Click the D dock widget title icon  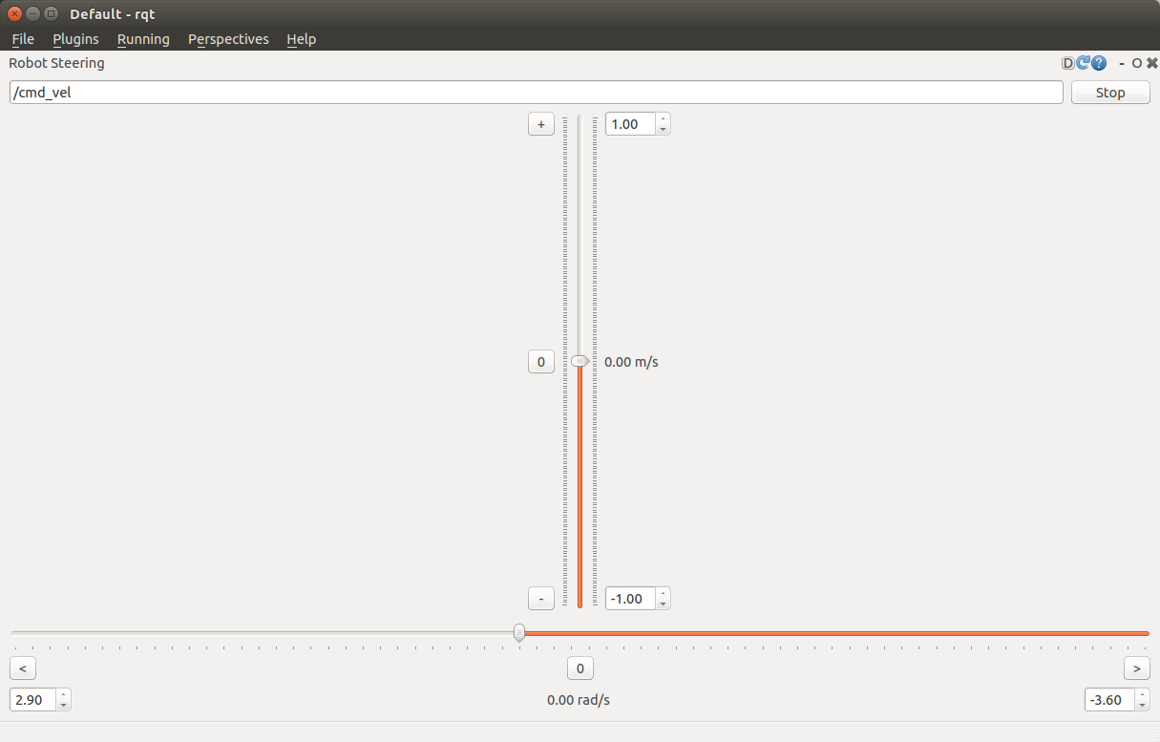pyautogui.click(x=1068, y=63)
